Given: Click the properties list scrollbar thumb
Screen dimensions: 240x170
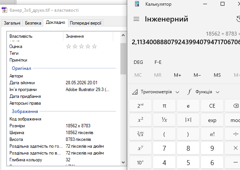Looking at the screenshot, I should click(x=123, y=59).
